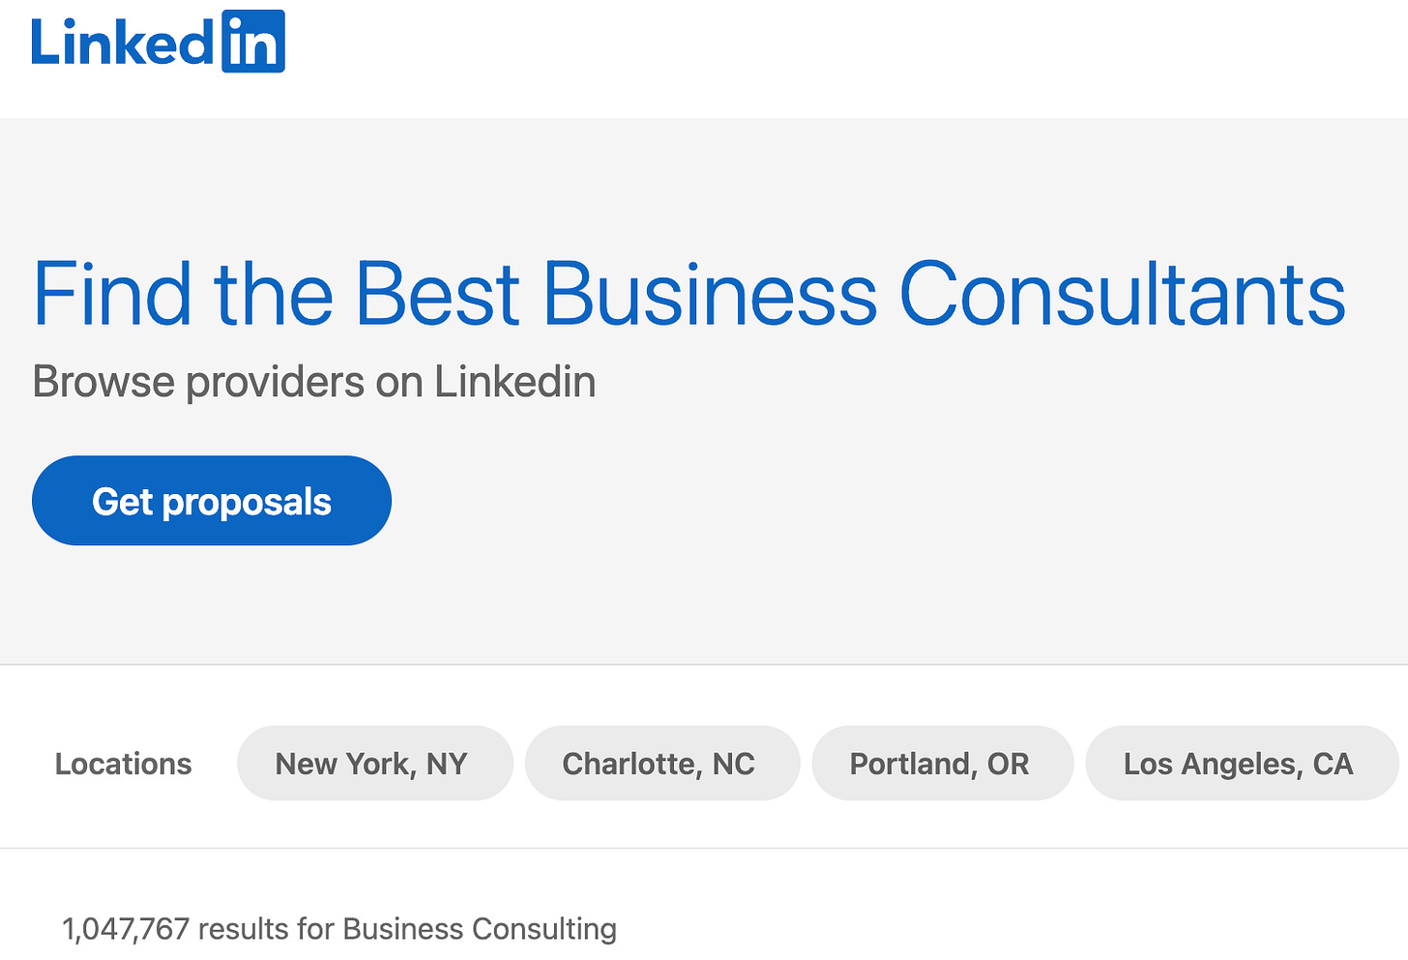1408x960 pixels.
Task: Click 'CA' on the Los Angeles chip
Action: [1333, 764]
